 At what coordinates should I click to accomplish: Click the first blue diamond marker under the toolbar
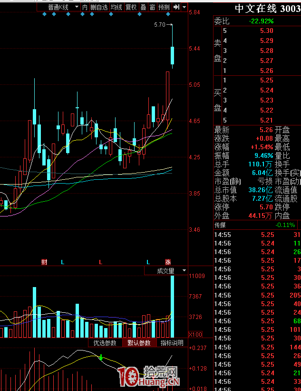tap(45, 14)
